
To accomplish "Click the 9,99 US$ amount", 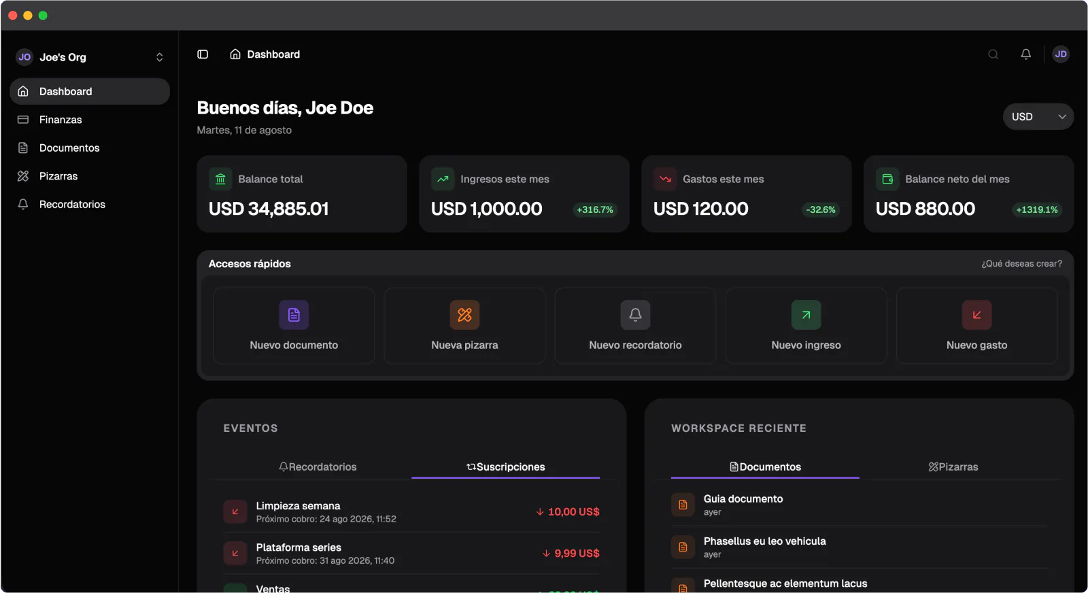I will [x=571, y=553].
